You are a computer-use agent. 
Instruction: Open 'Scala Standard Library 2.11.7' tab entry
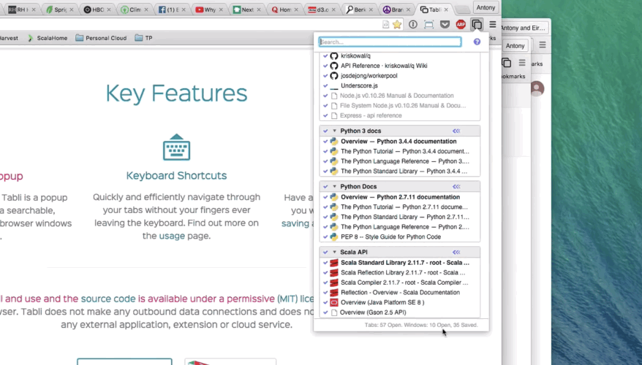click(405, 263)
